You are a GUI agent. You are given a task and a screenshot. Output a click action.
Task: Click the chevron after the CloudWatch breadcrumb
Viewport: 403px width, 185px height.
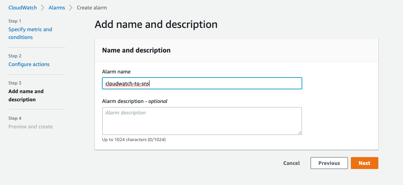point(43,8)
